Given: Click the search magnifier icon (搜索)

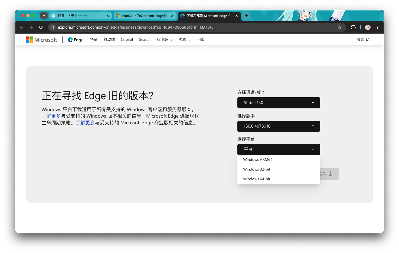Looking at the screenshot, I should pyautogui.click(x=367, y=39).
